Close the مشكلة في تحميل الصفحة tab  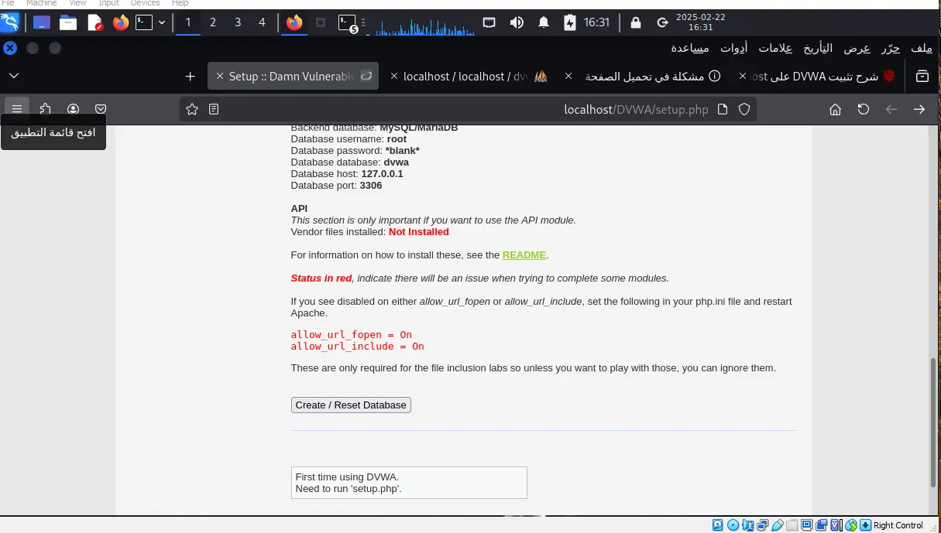pyautogui.click(x=569, y=76)
